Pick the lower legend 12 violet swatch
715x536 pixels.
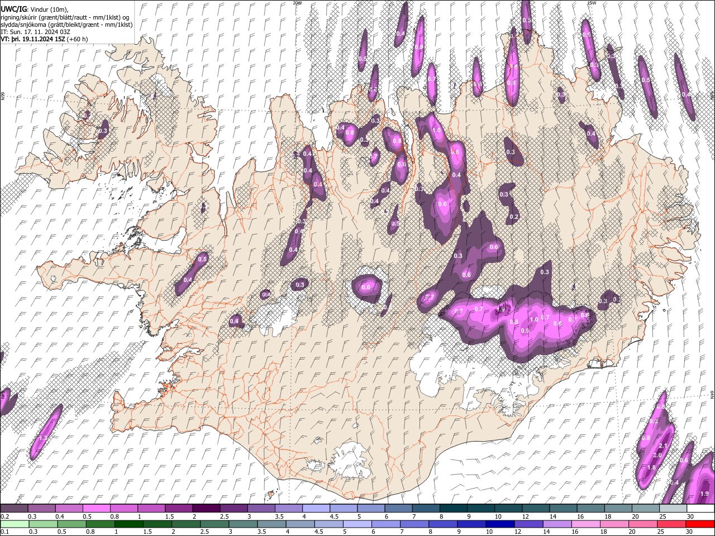coord(529,524)
